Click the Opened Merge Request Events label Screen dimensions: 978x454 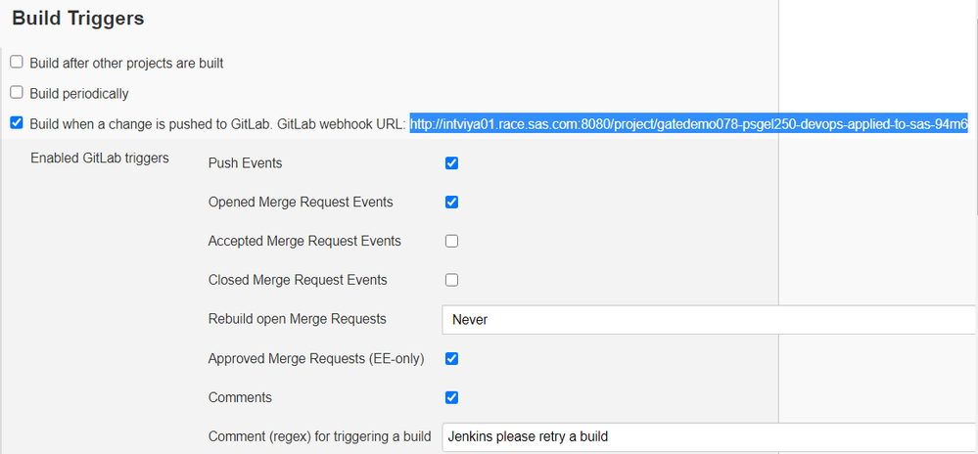[301, 203]
